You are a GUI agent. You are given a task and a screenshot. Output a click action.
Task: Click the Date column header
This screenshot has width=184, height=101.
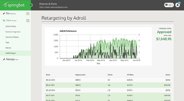(x=48, y=75)
